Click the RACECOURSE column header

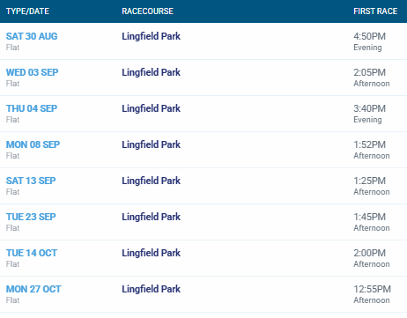click(x=147, y=11)
